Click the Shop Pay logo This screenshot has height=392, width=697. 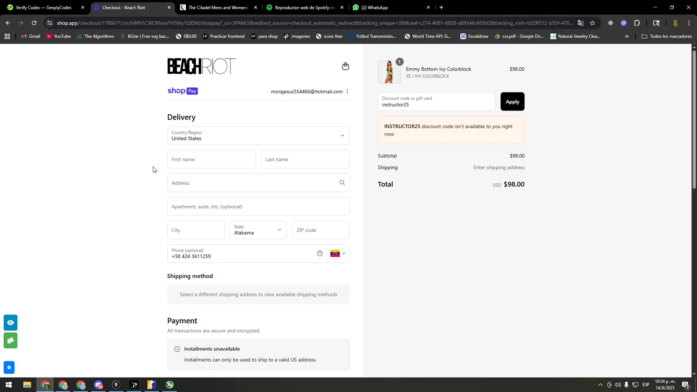(x=183, y=91)
